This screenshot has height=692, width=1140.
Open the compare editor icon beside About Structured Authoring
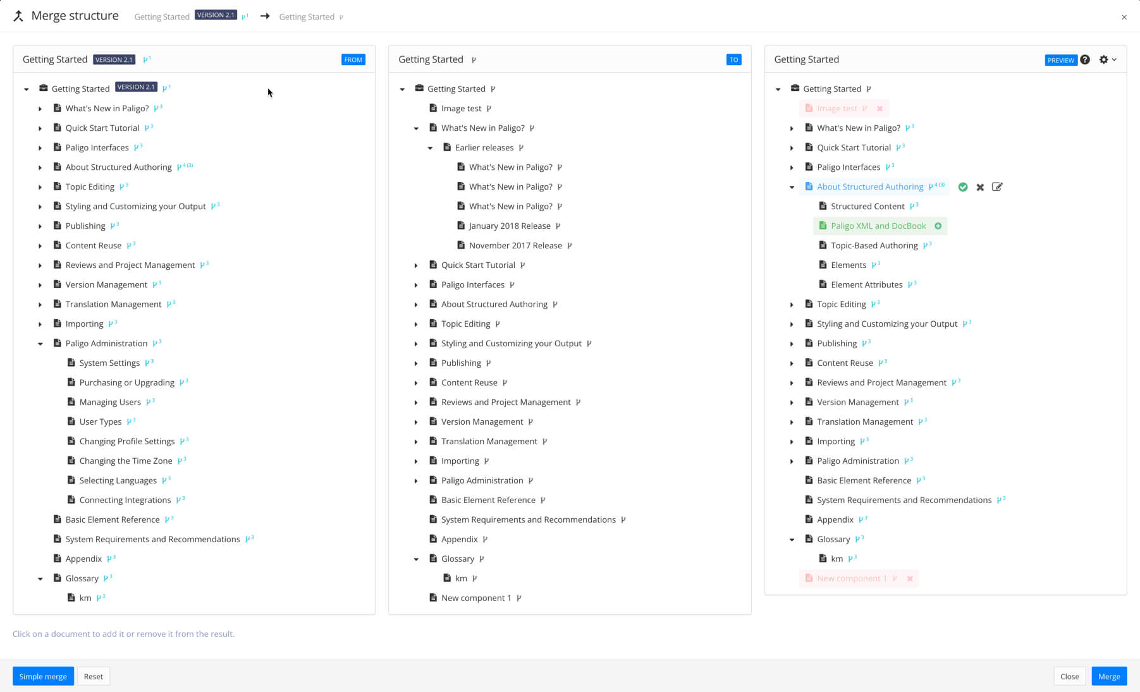point(997,186)
